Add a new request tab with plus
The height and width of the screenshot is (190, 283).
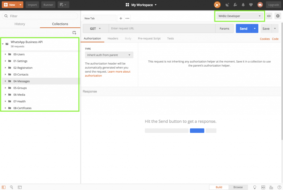pyautogui.click(x=121, y=18)
